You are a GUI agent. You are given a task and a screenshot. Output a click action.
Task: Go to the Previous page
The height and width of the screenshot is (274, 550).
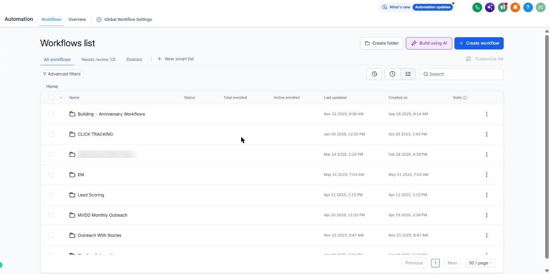pyautogui.click(x=414, y=263)
